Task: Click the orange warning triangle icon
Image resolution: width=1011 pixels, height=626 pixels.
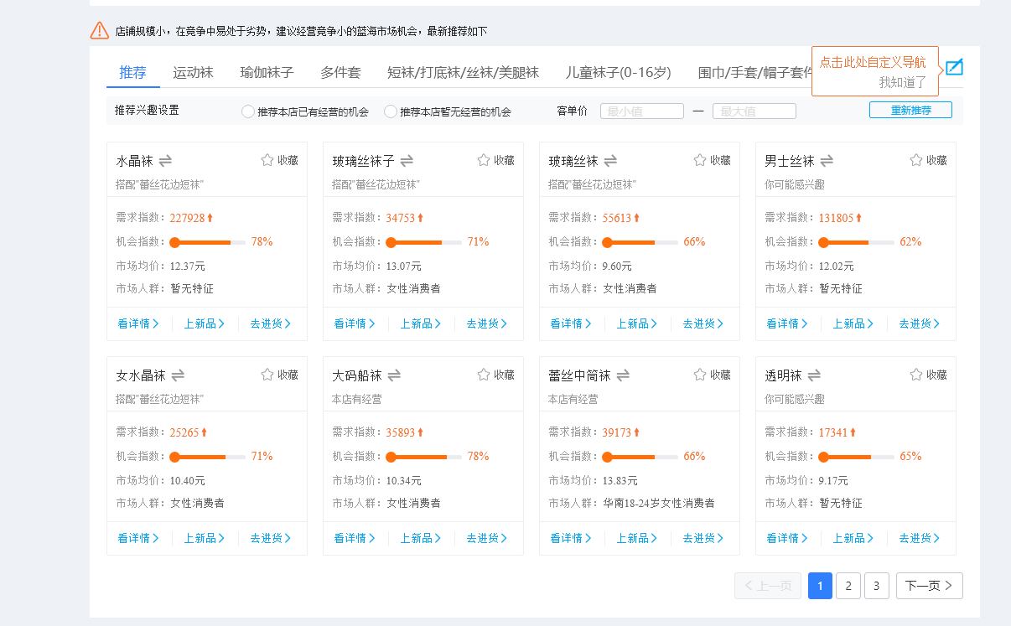Action: tap(100, 31)
